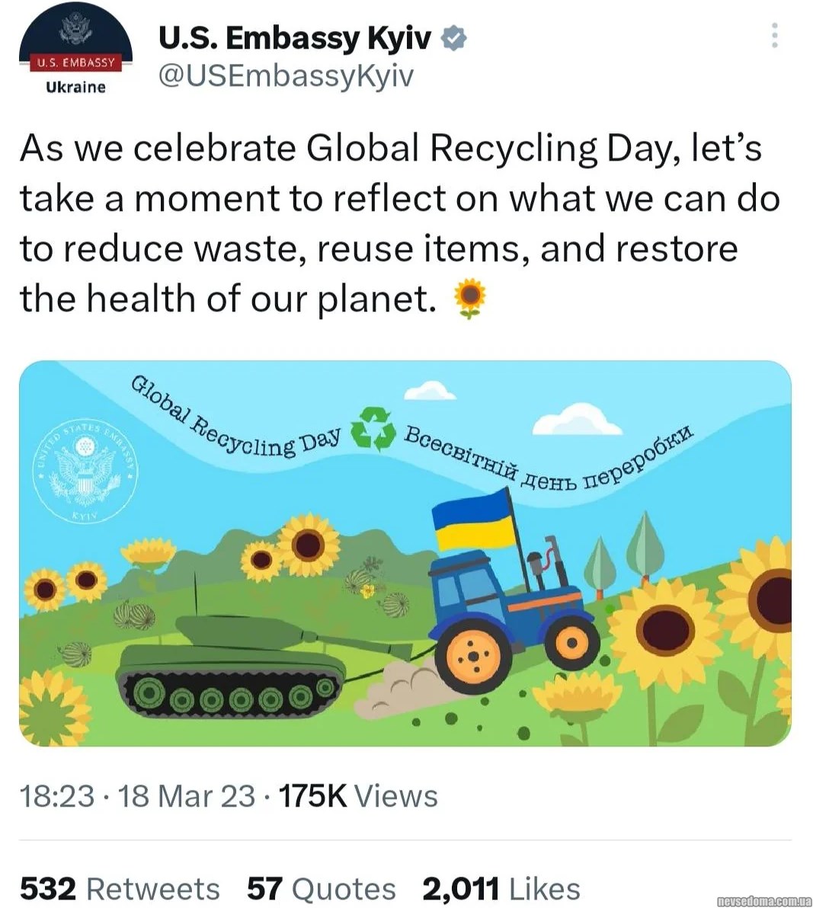This screenshot has height=908, width=813.
Task: Click the green recycling symbol in image
Action: pyautogui.click(x=373, y=429)
